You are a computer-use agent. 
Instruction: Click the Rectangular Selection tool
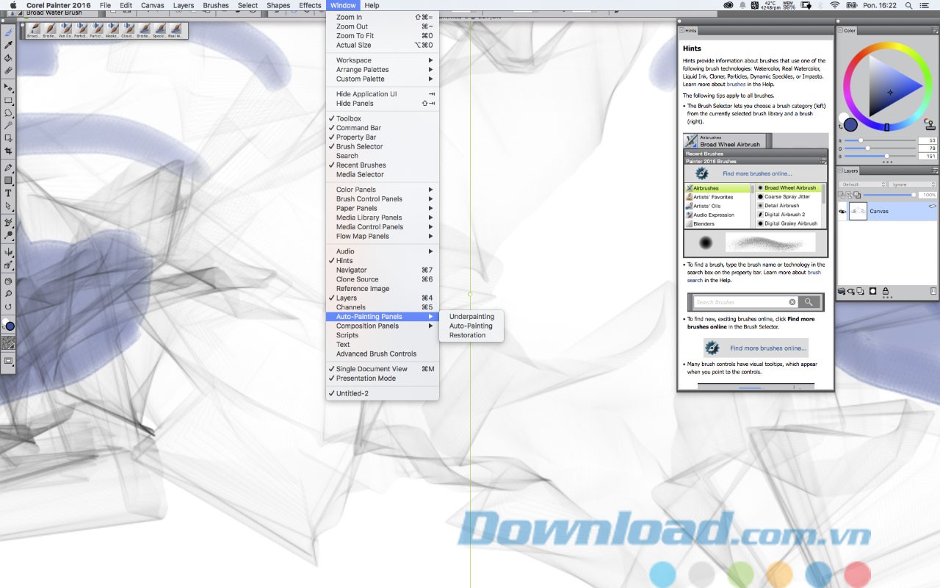pyautogui.click(x=9, y=100)
